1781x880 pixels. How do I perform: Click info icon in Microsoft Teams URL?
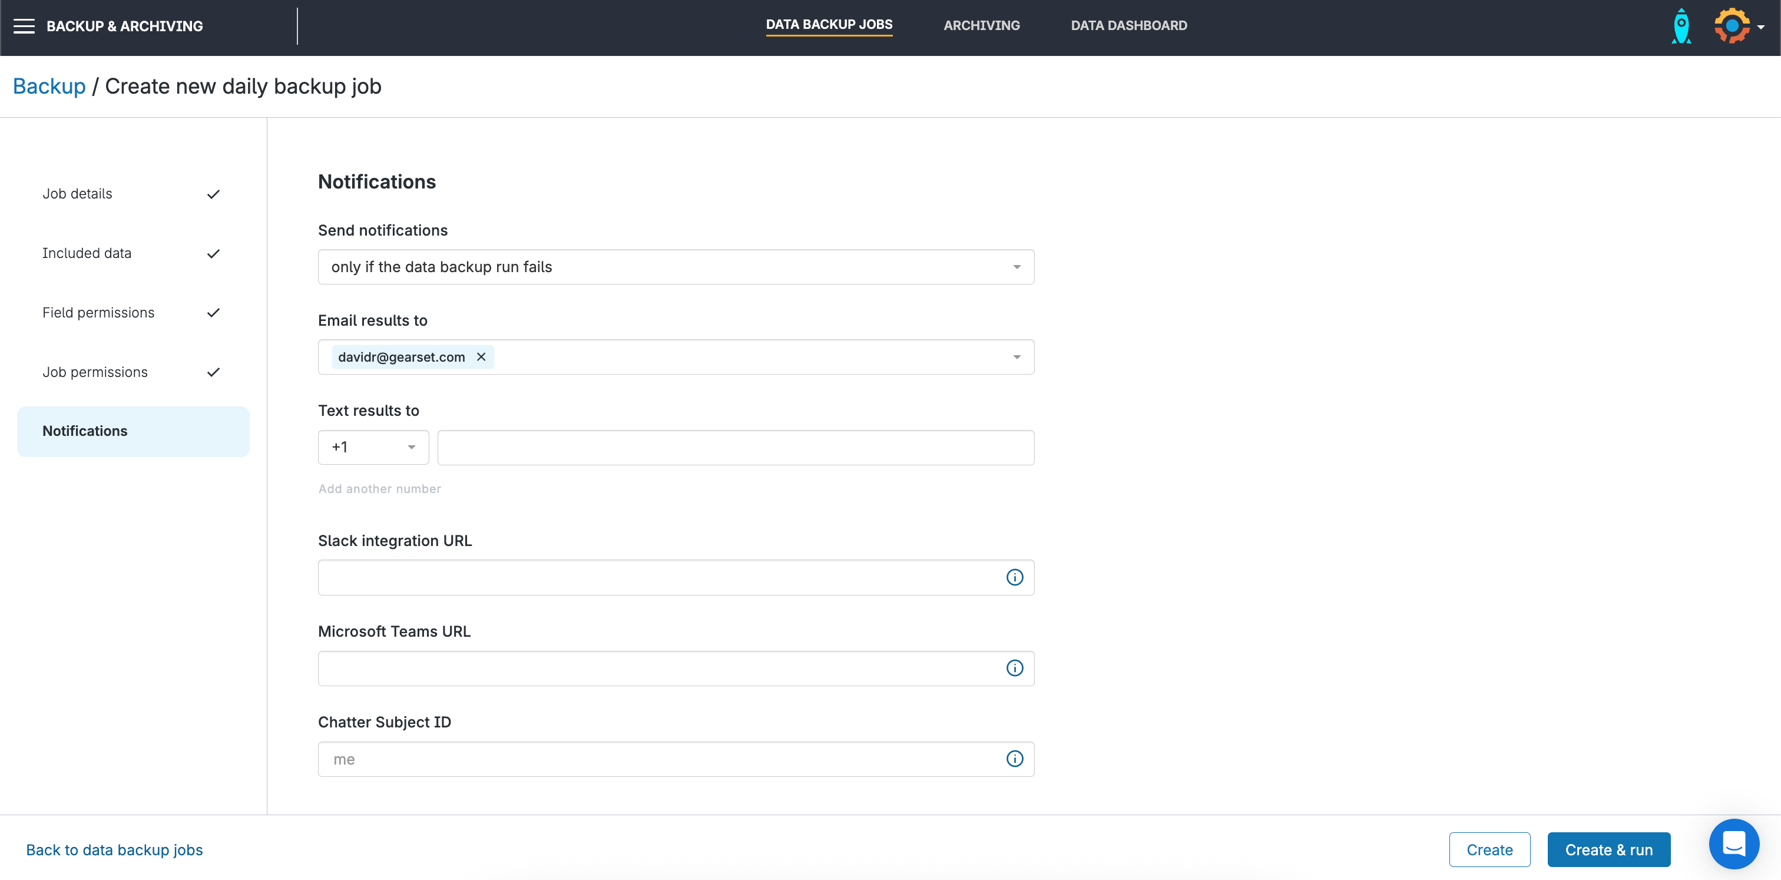pos(1014,668)
